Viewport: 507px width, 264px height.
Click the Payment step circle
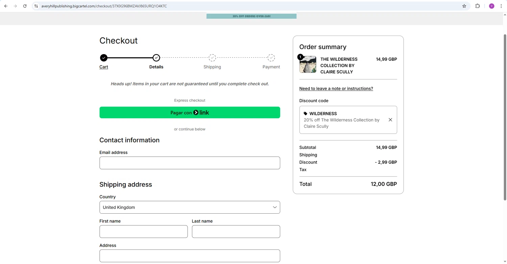tap(271, 58)
